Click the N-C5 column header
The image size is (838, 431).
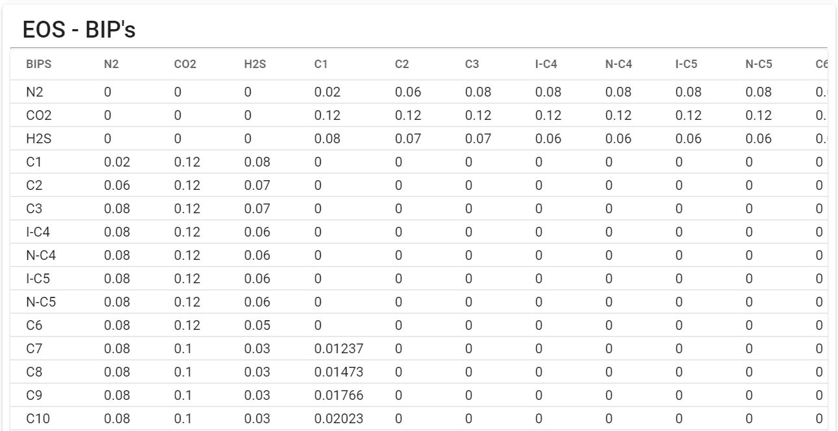click(x=759, y=64)
